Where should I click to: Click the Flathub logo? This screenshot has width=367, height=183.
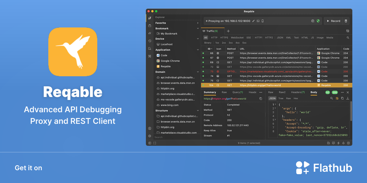point(324,168)
